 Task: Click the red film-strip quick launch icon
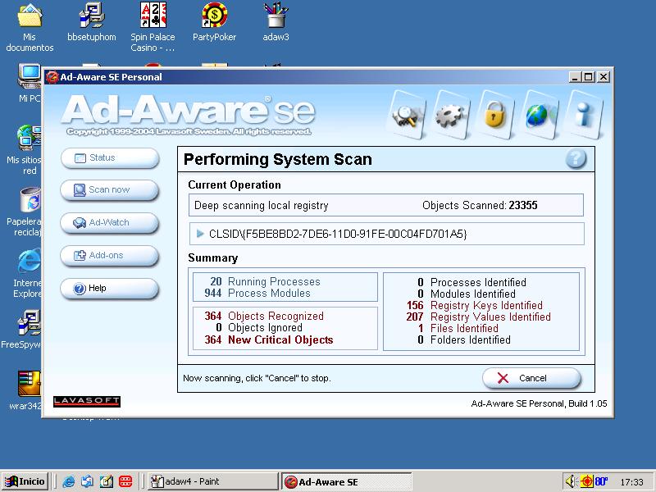[x=125, y=481]
